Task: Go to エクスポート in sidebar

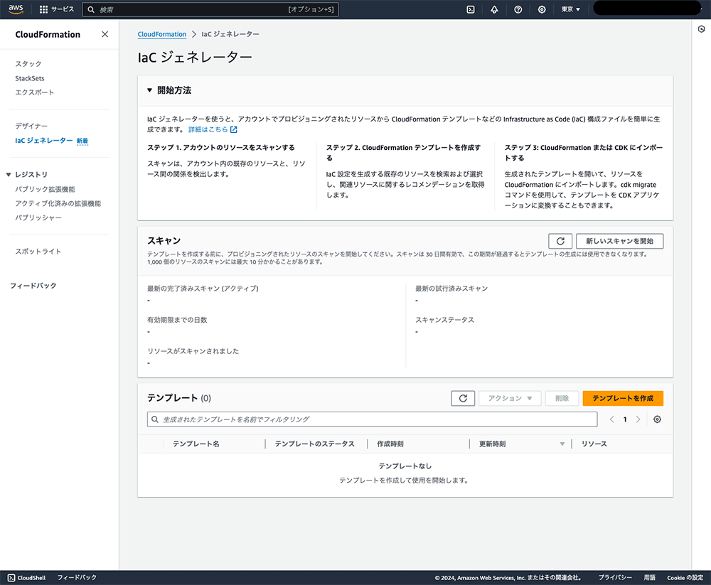Action: point(34,92)
